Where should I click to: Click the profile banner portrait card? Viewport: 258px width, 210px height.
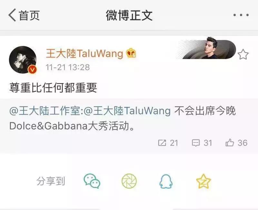(x=206, y=48)
